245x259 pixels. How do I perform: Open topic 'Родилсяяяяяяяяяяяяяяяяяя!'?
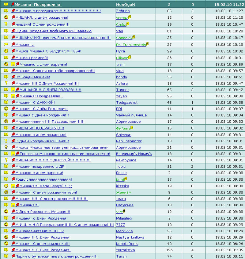(43, 179)
